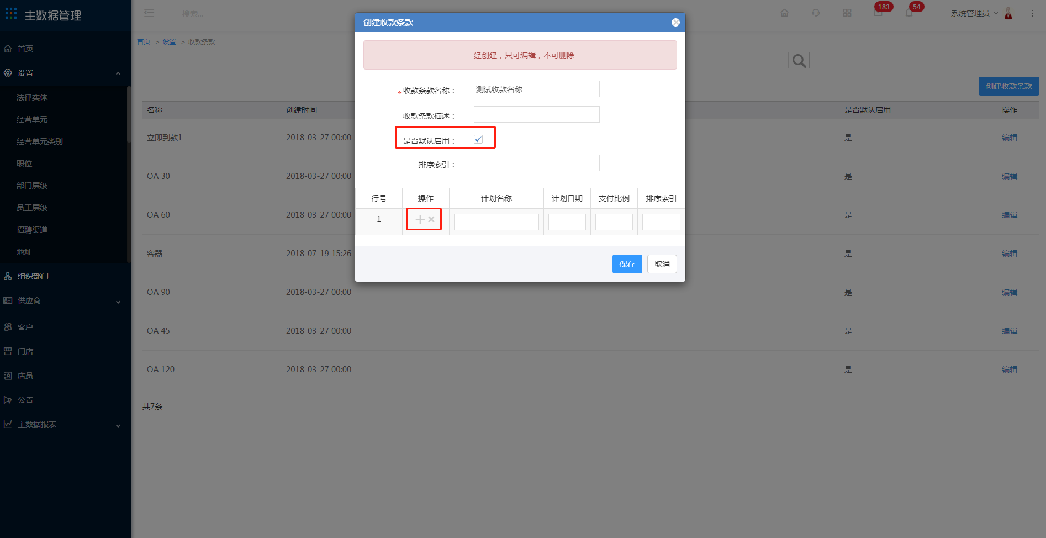Open 部门层级 in the sidebar
This screenshot has width=1046, height=538.
tap(32, 186)
